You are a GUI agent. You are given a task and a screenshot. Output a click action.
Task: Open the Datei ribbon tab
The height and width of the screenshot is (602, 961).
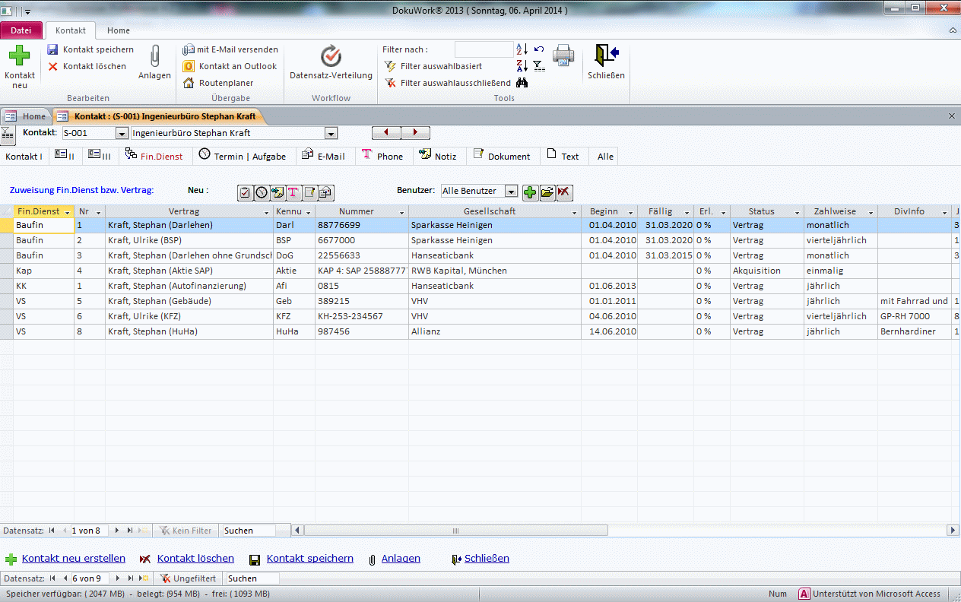pyautogui.click(x=21, y=30)
